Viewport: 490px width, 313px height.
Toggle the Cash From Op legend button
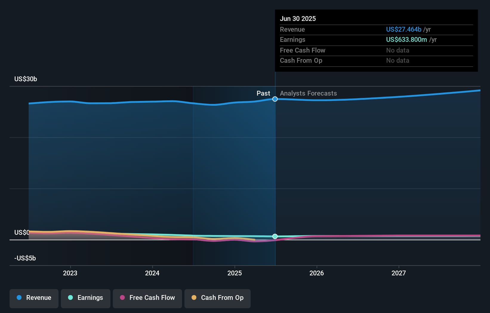(218, 298)
